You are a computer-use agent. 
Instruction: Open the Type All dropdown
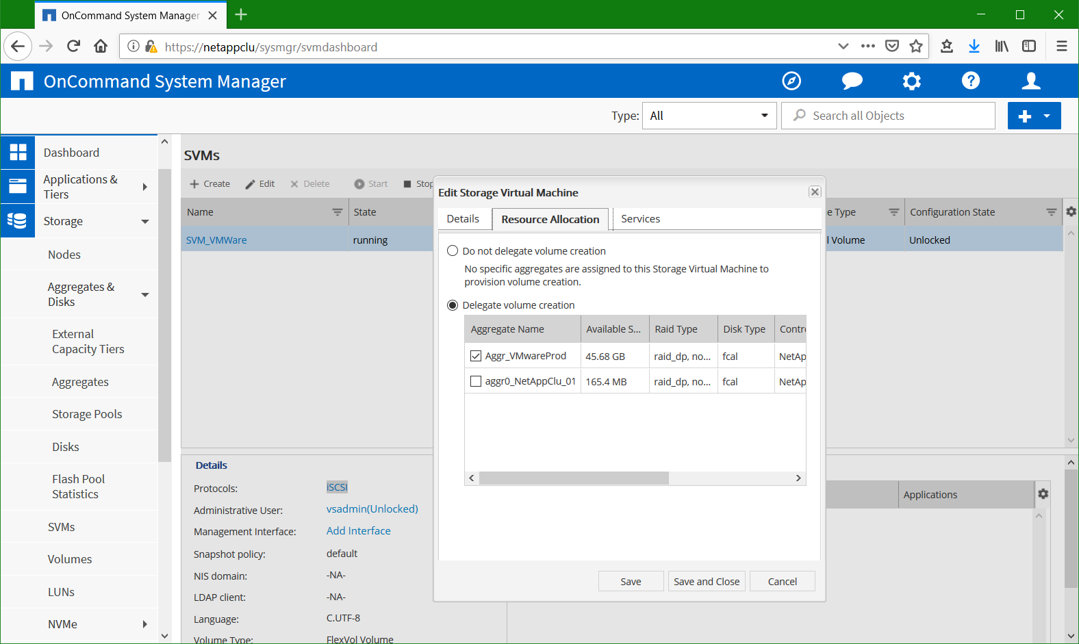709,116
